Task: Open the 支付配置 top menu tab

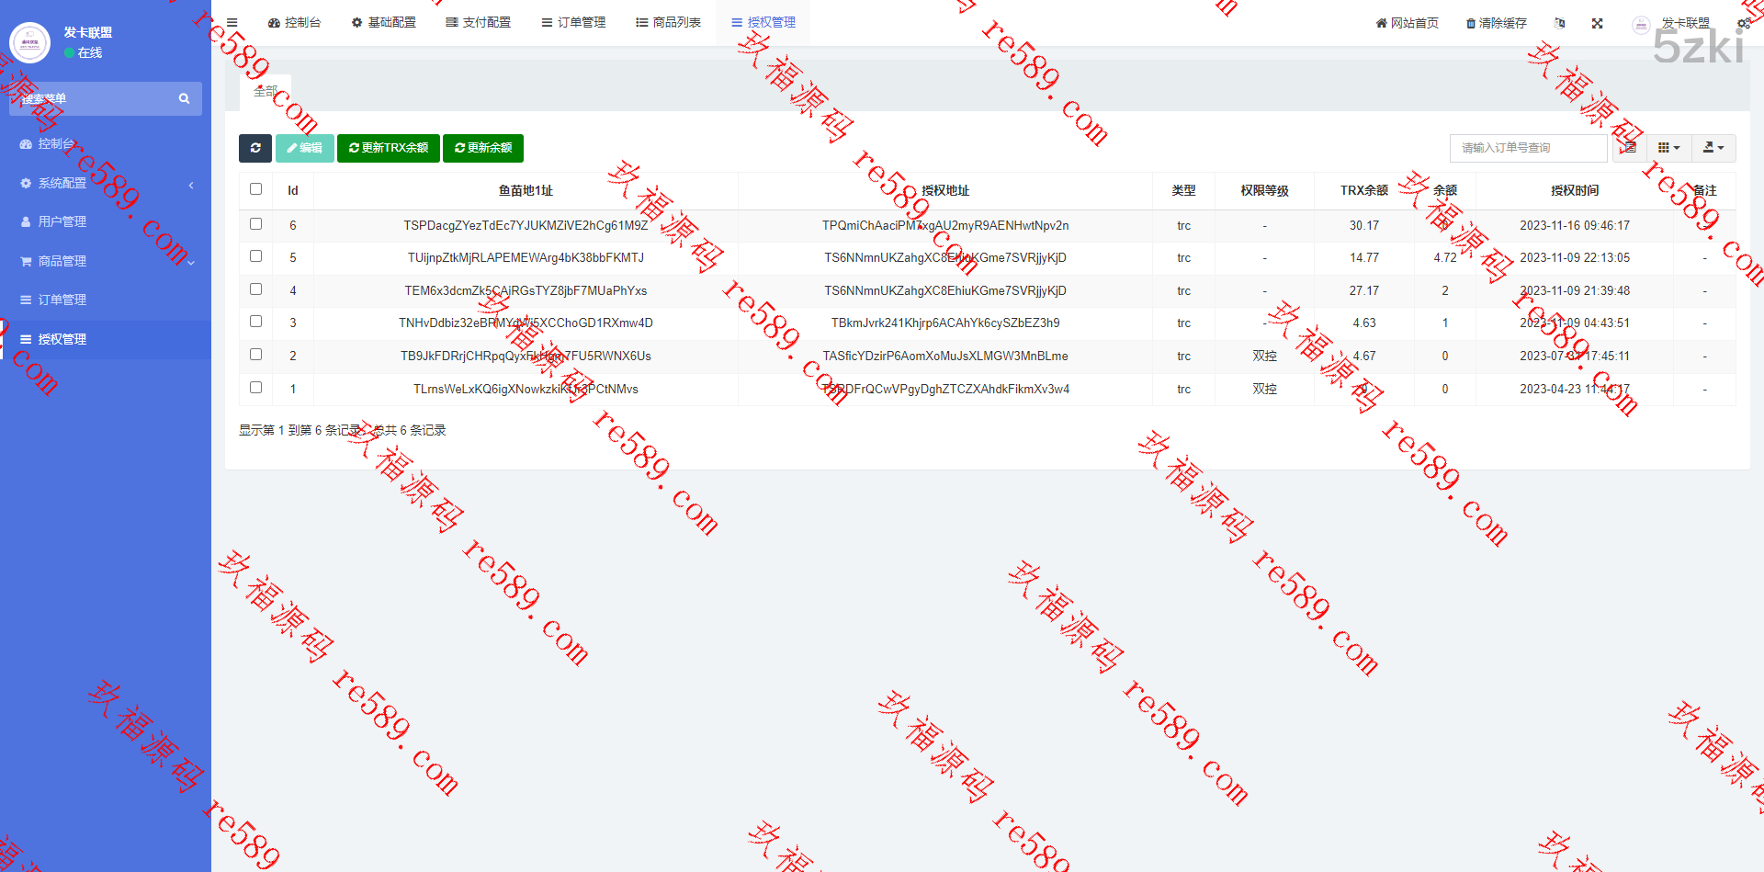Action: [478, 23]
